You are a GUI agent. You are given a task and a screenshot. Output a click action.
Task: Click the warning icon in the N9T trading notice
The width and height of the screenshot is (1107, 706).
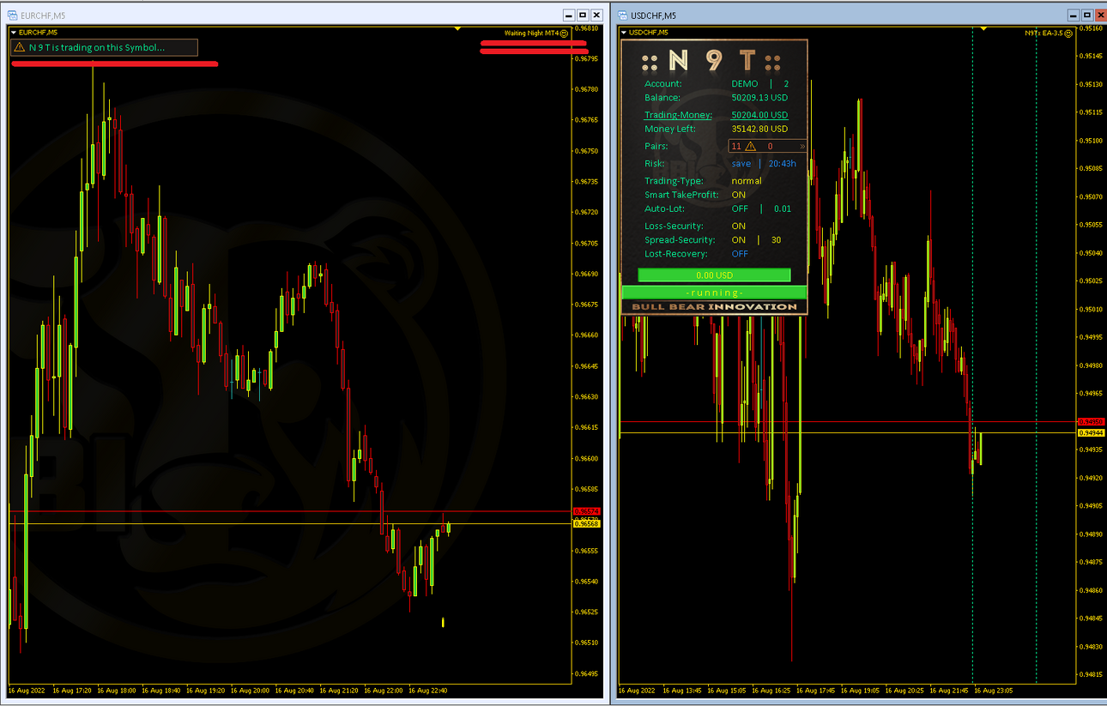tap(20, 47)
